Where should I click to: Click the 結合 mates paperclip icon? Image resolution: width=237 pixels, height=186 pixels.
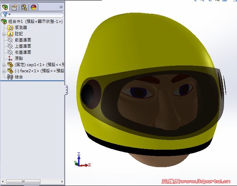pos(10,77)
